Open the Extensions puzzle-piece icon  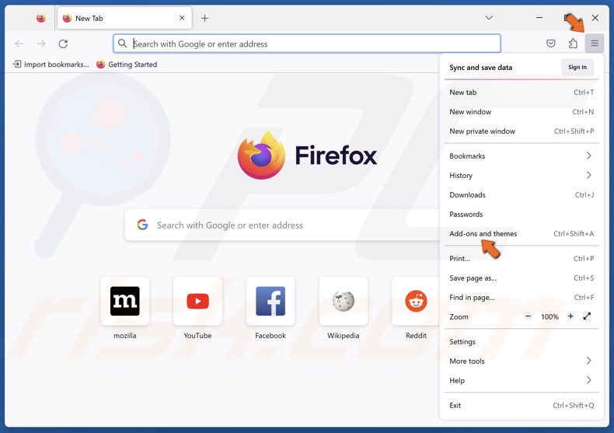pyautogui.click(x=573, y=44)
